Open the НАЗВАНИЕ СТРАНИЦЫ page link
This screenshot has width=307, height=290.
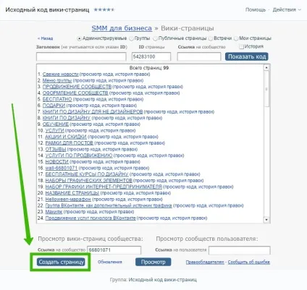point(72,193)
